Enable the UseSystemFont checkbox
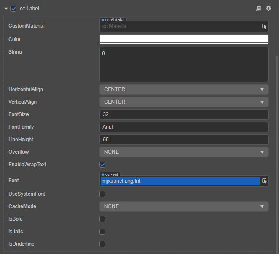Screen dimensions: 279x254 [x=102, y=194]
